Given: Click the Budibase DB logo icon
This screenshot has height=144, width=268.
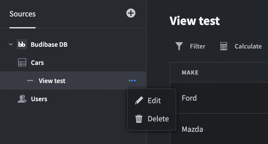Looking at the screenshot, I should coord(22,45).
